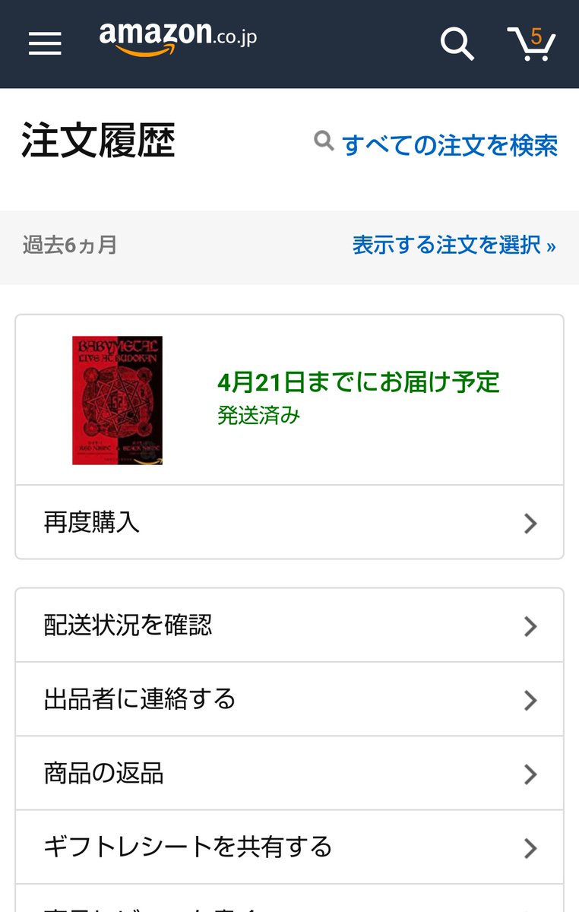Open the BABYMETAL Live at Budokan product thumbnail
Image resolution: width=579 pixels, height=912 pixels.
117,400
